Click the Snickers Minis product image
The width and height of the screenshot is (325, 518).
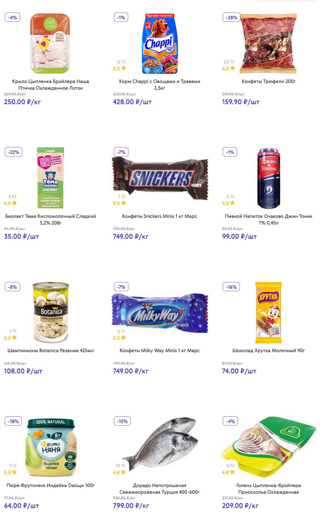[x=160, y=178]
